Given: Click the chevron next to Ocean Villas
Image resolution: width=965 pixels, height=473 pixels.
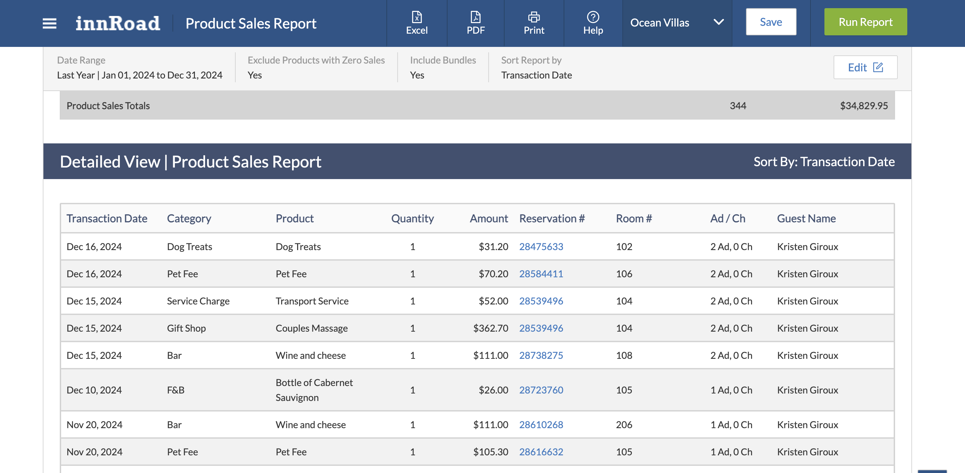Looking at the screenshot, I should (718, 22).
